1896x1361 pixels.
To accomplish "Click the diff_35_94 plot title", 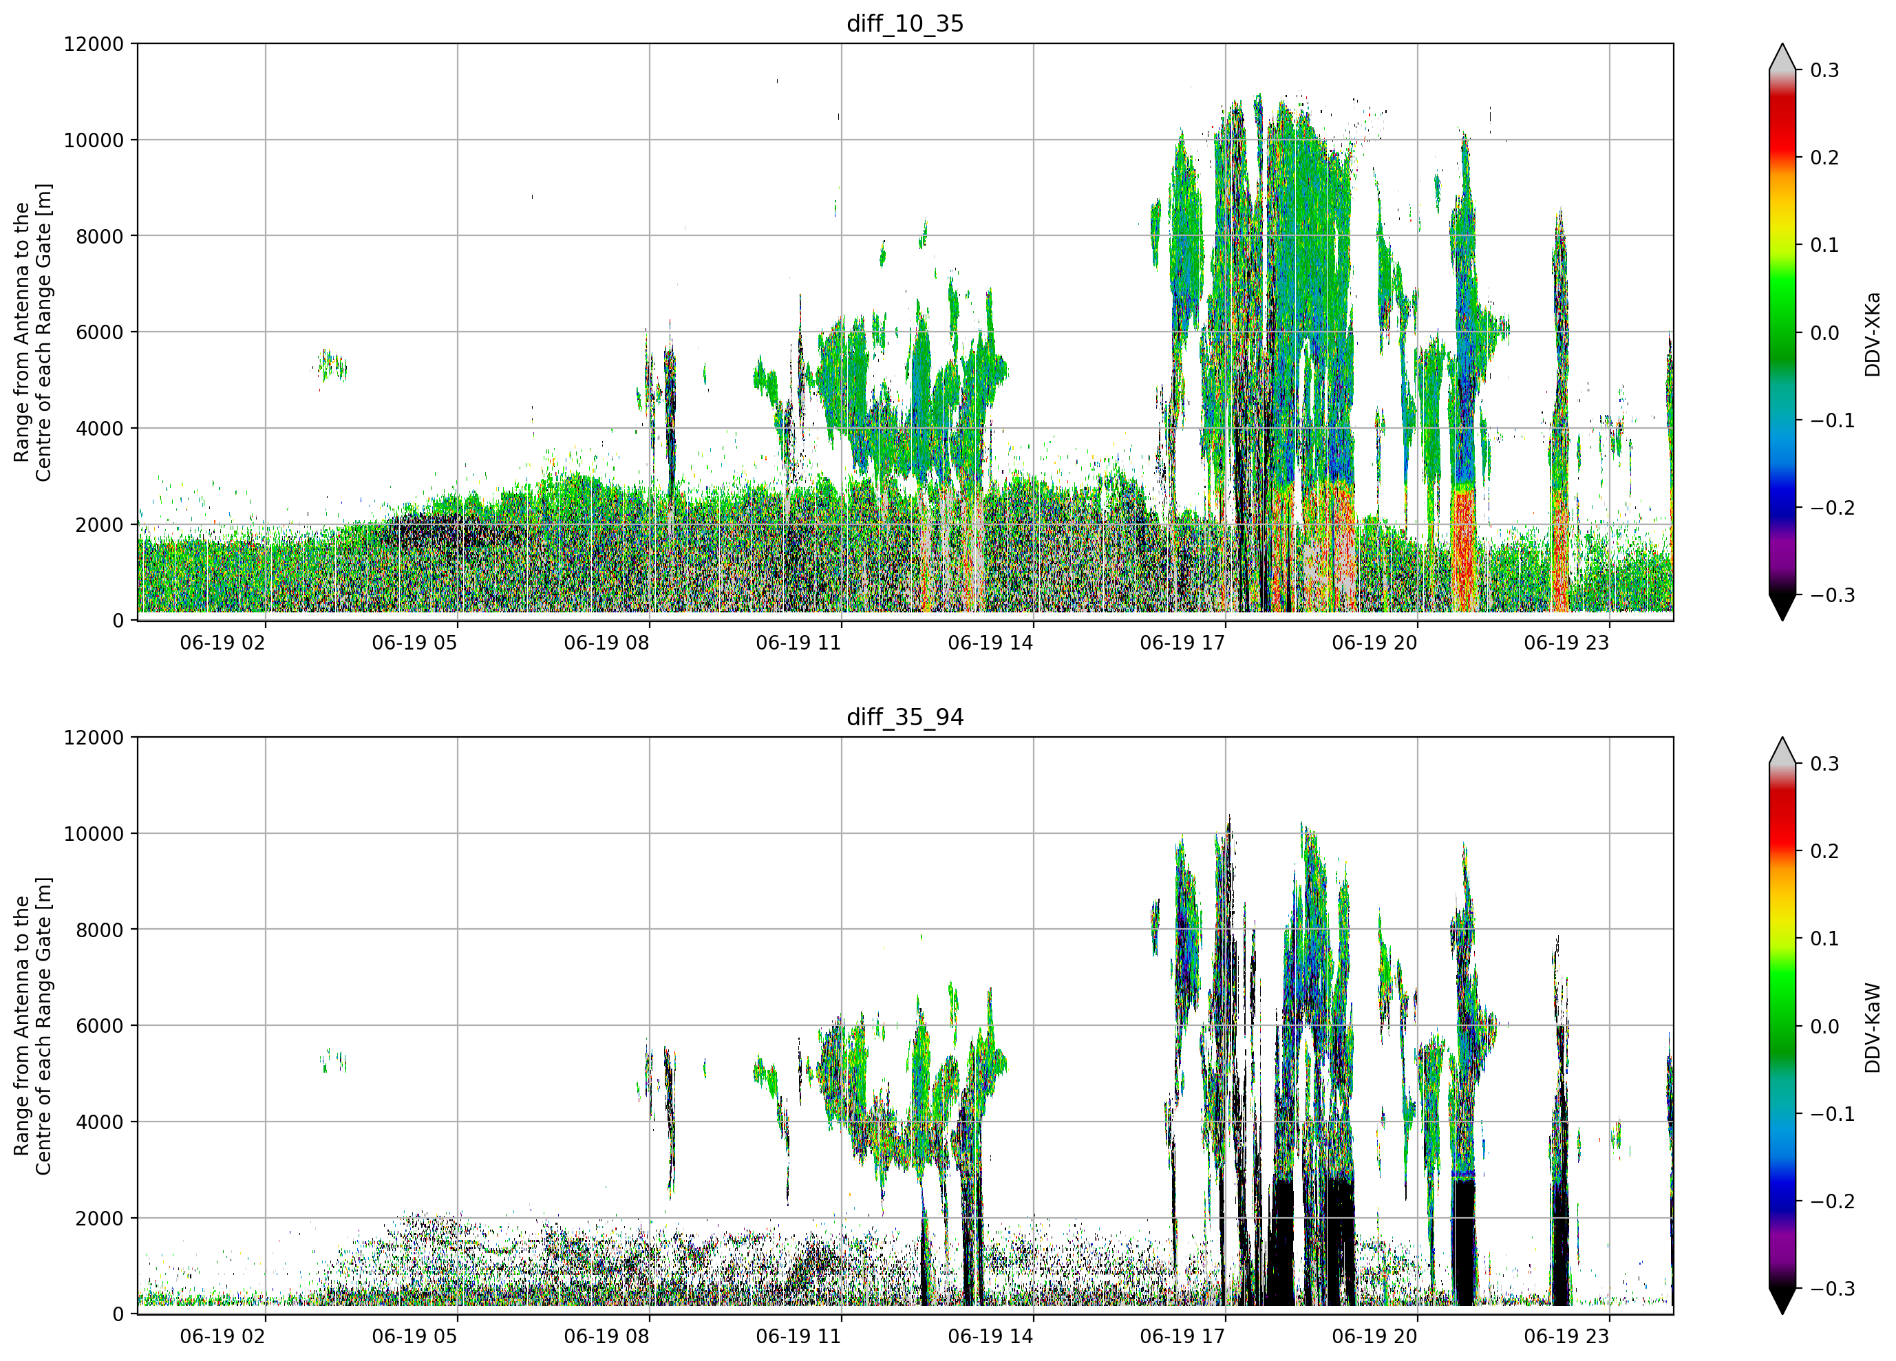I will point(906,717).
